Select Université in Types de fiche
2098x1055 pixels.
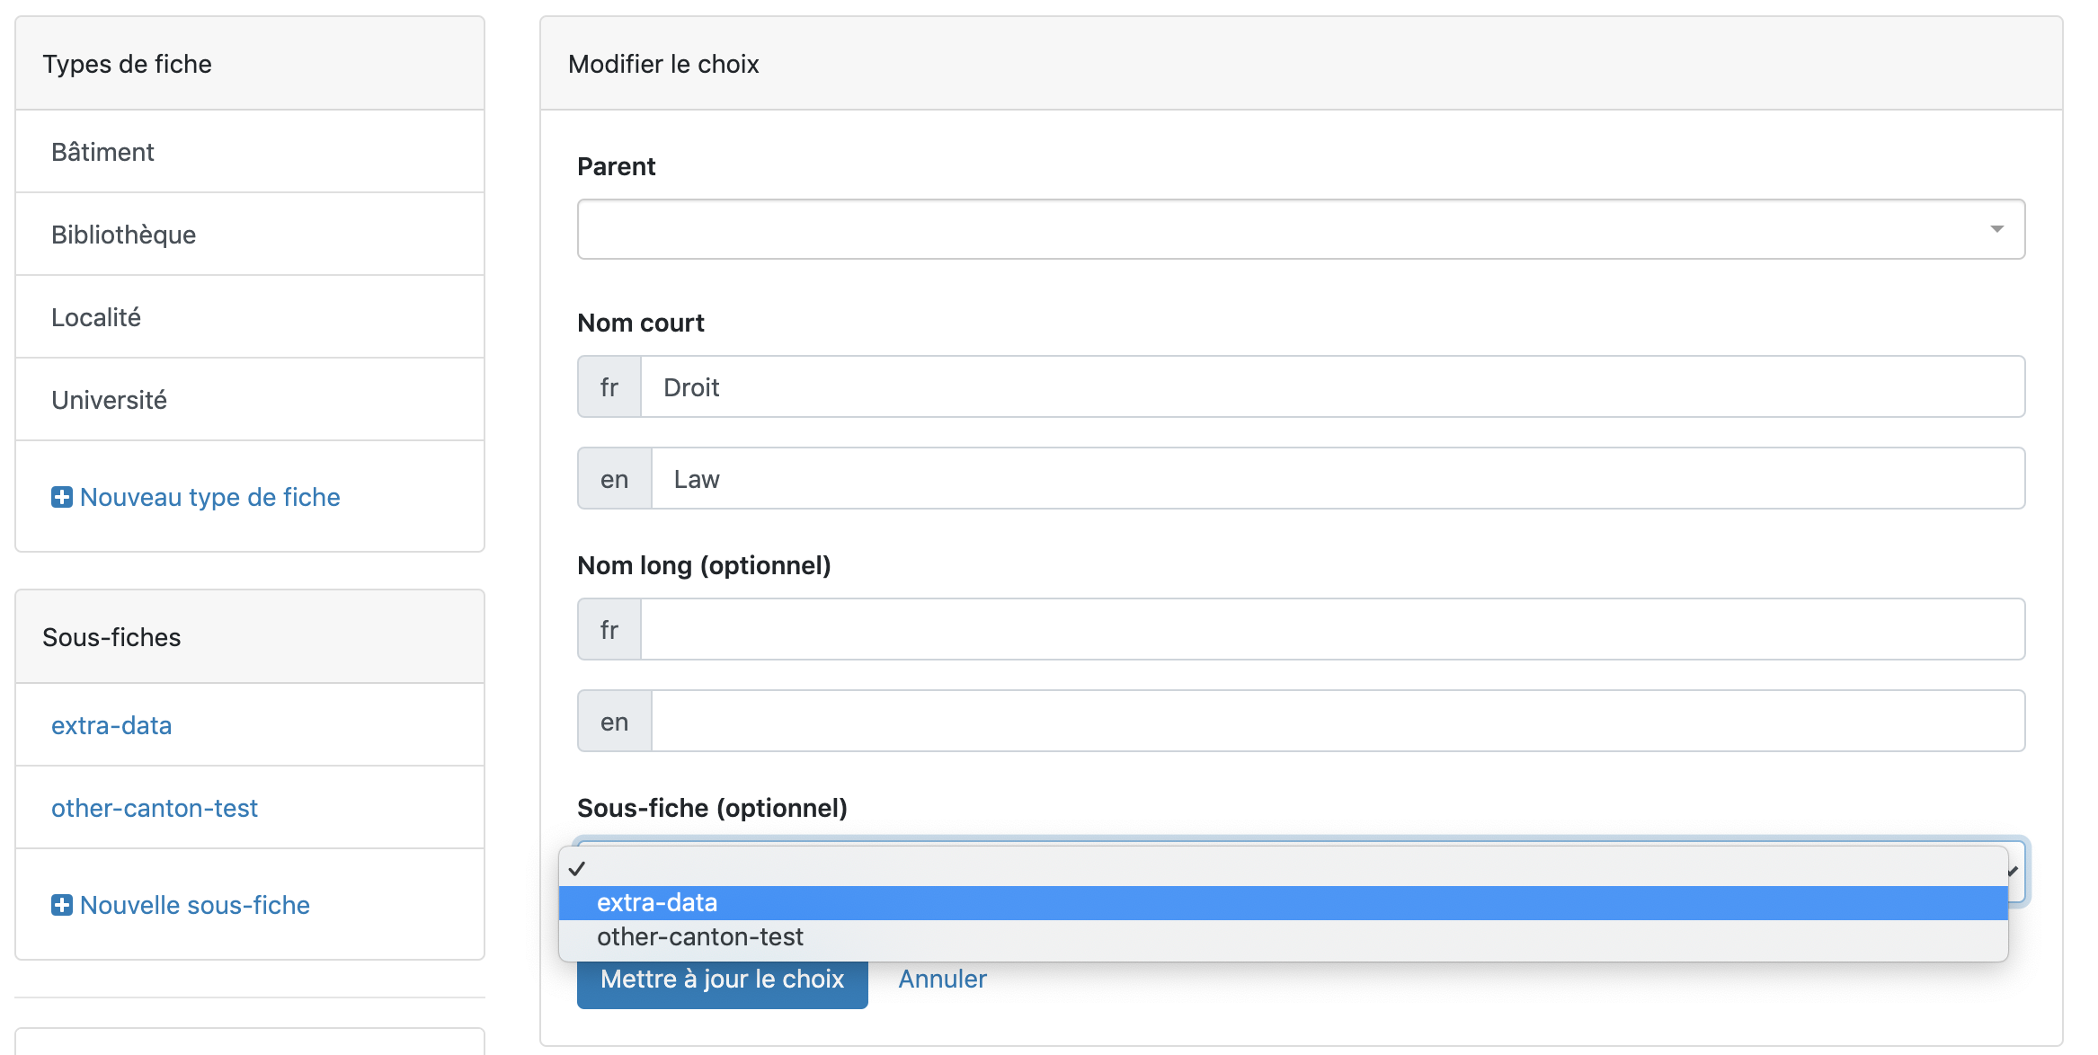coord(109,400)
